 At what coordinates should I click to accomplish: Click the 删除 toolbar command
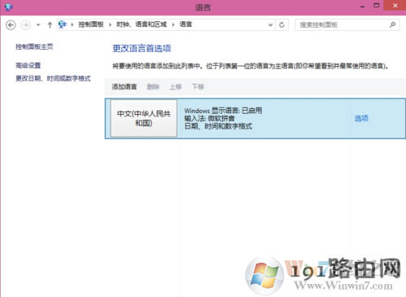point(153,87)
